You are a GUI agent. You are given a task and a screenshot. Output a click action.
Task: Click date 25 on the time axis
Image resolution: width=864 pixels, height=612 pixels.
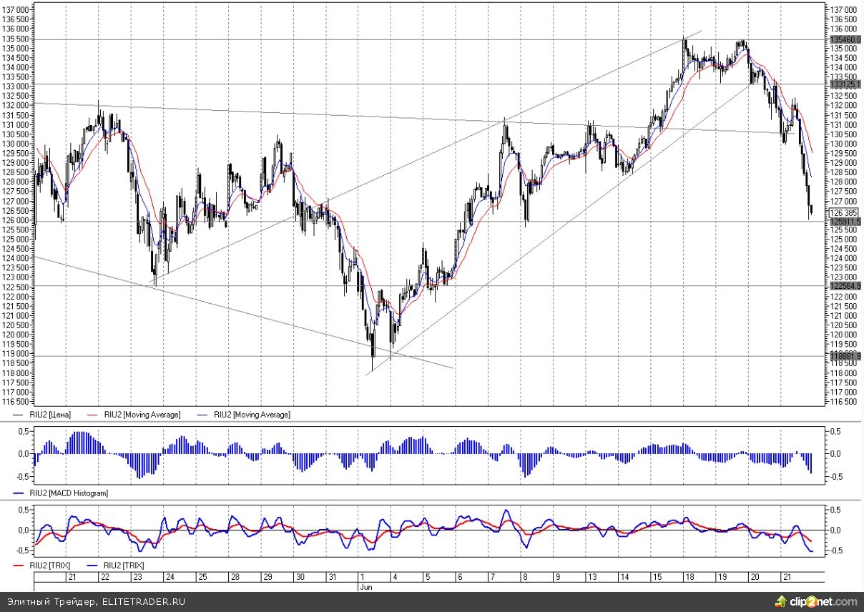click(x=202, y=577)
